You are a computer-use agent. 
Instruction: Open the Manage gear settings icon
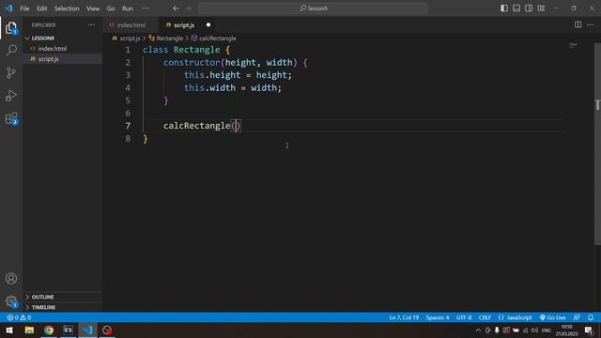[x=11, y=301]
